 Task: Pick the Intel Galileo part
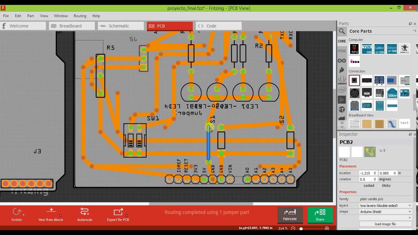point(379,49)
